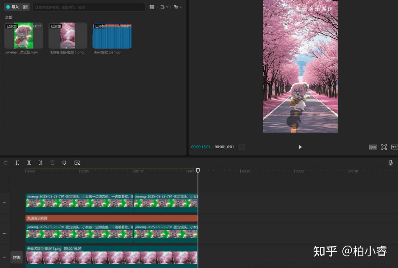Select first jimeng clip on top track
This screenshot has height=268, width=398.
(x=79, y=203)
